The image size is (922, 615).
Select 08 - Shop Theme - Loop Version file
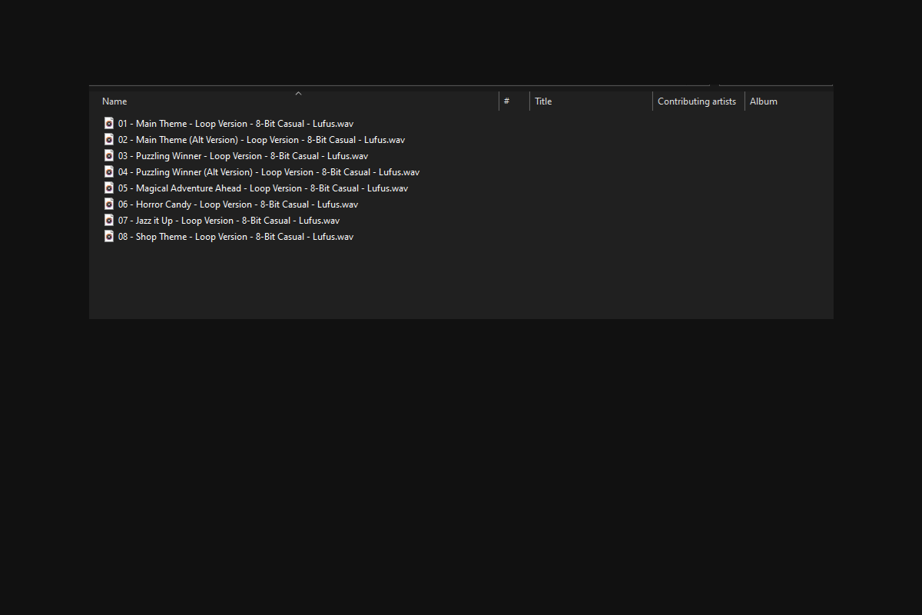click(236, 237)
